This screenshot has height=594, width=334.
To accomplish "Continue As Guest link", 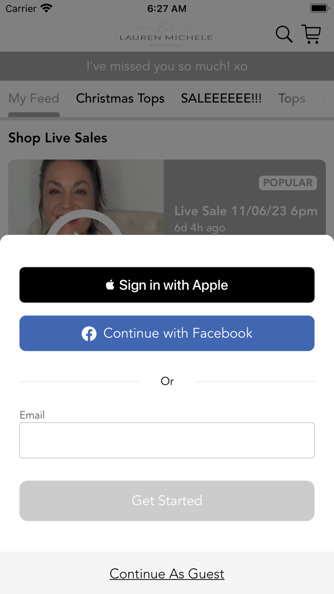I will coord(167,573).
